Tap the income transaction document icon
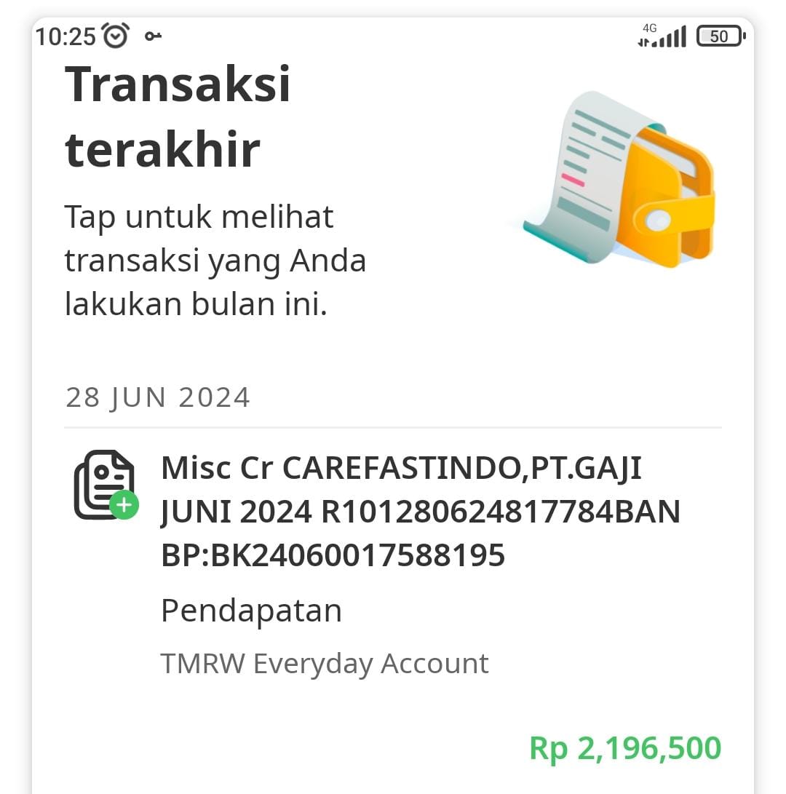786x794 pixels. pyautogui.click(x=106, y=485)
